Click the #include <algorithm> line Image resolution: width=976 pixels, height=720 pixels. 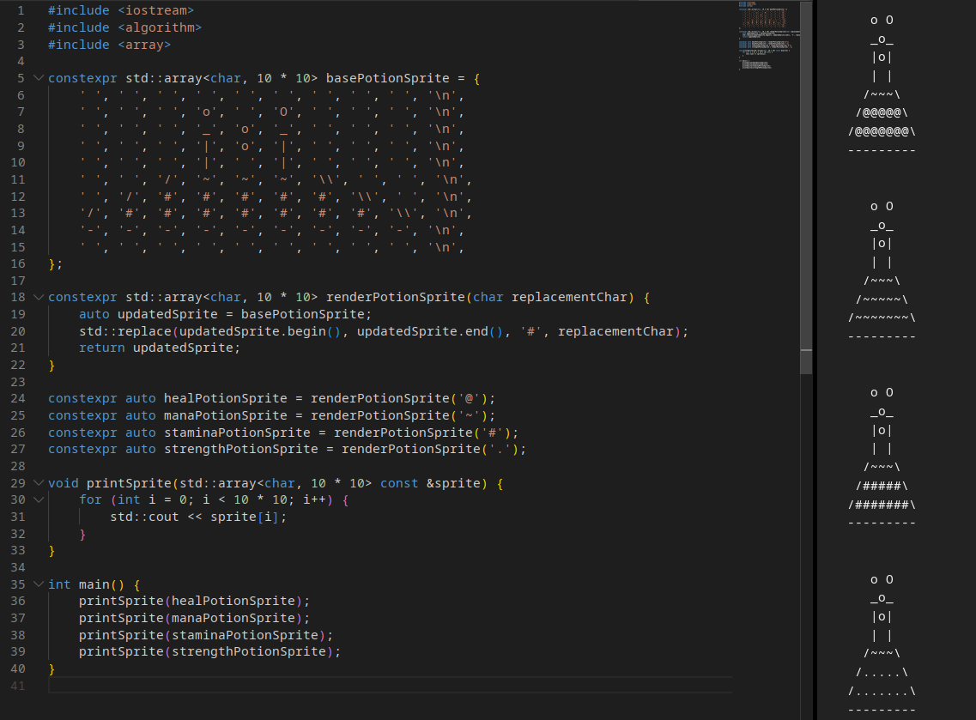tap(124, 27)
